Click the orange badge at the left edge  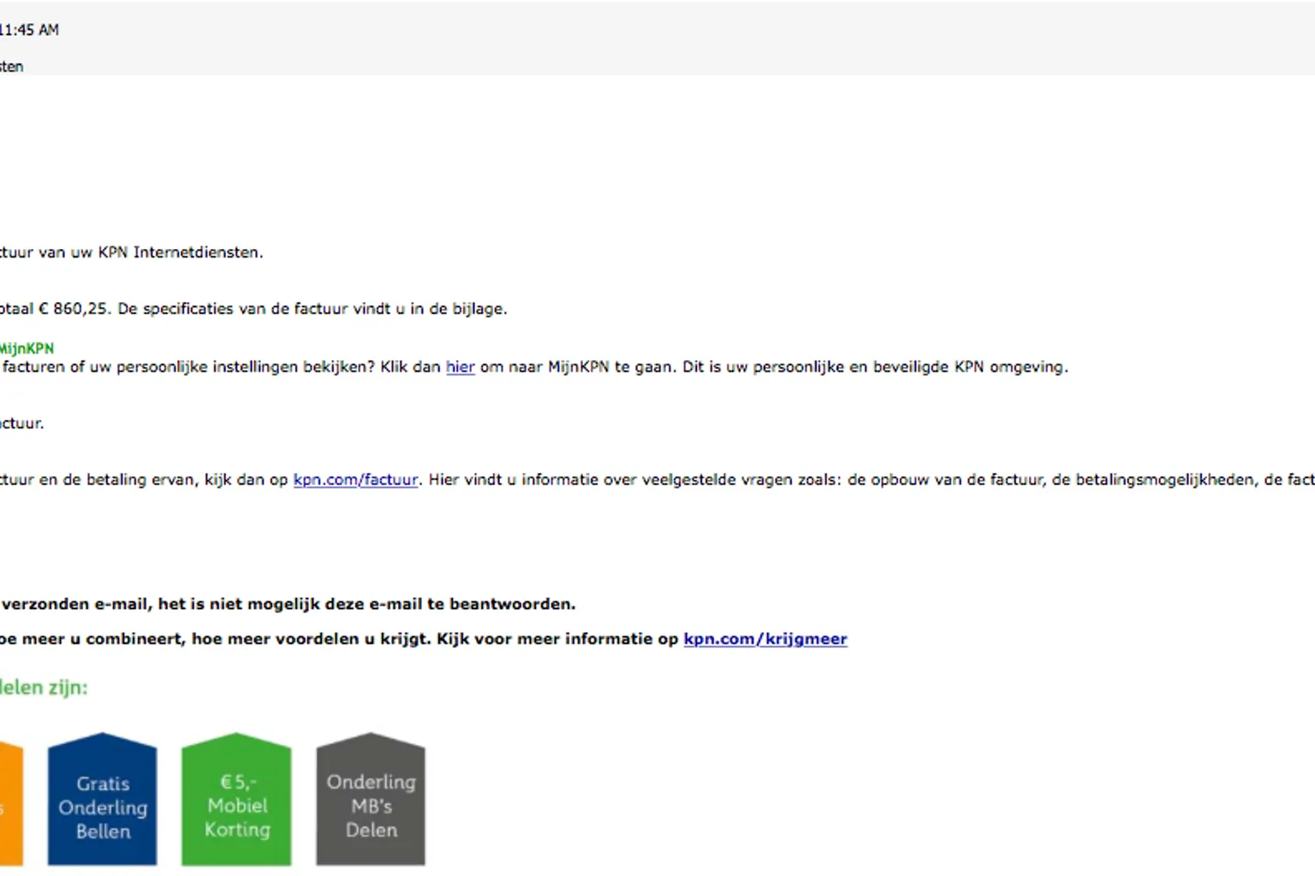9,804
